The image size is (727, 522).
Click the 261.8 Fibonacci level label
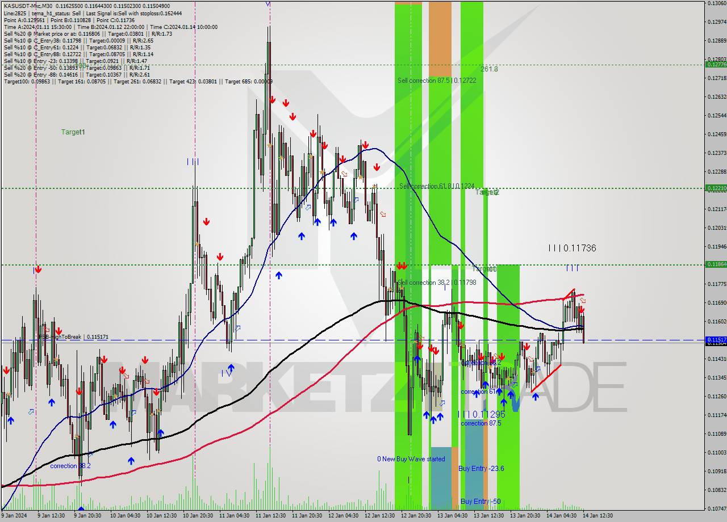[x=489, y=69]
